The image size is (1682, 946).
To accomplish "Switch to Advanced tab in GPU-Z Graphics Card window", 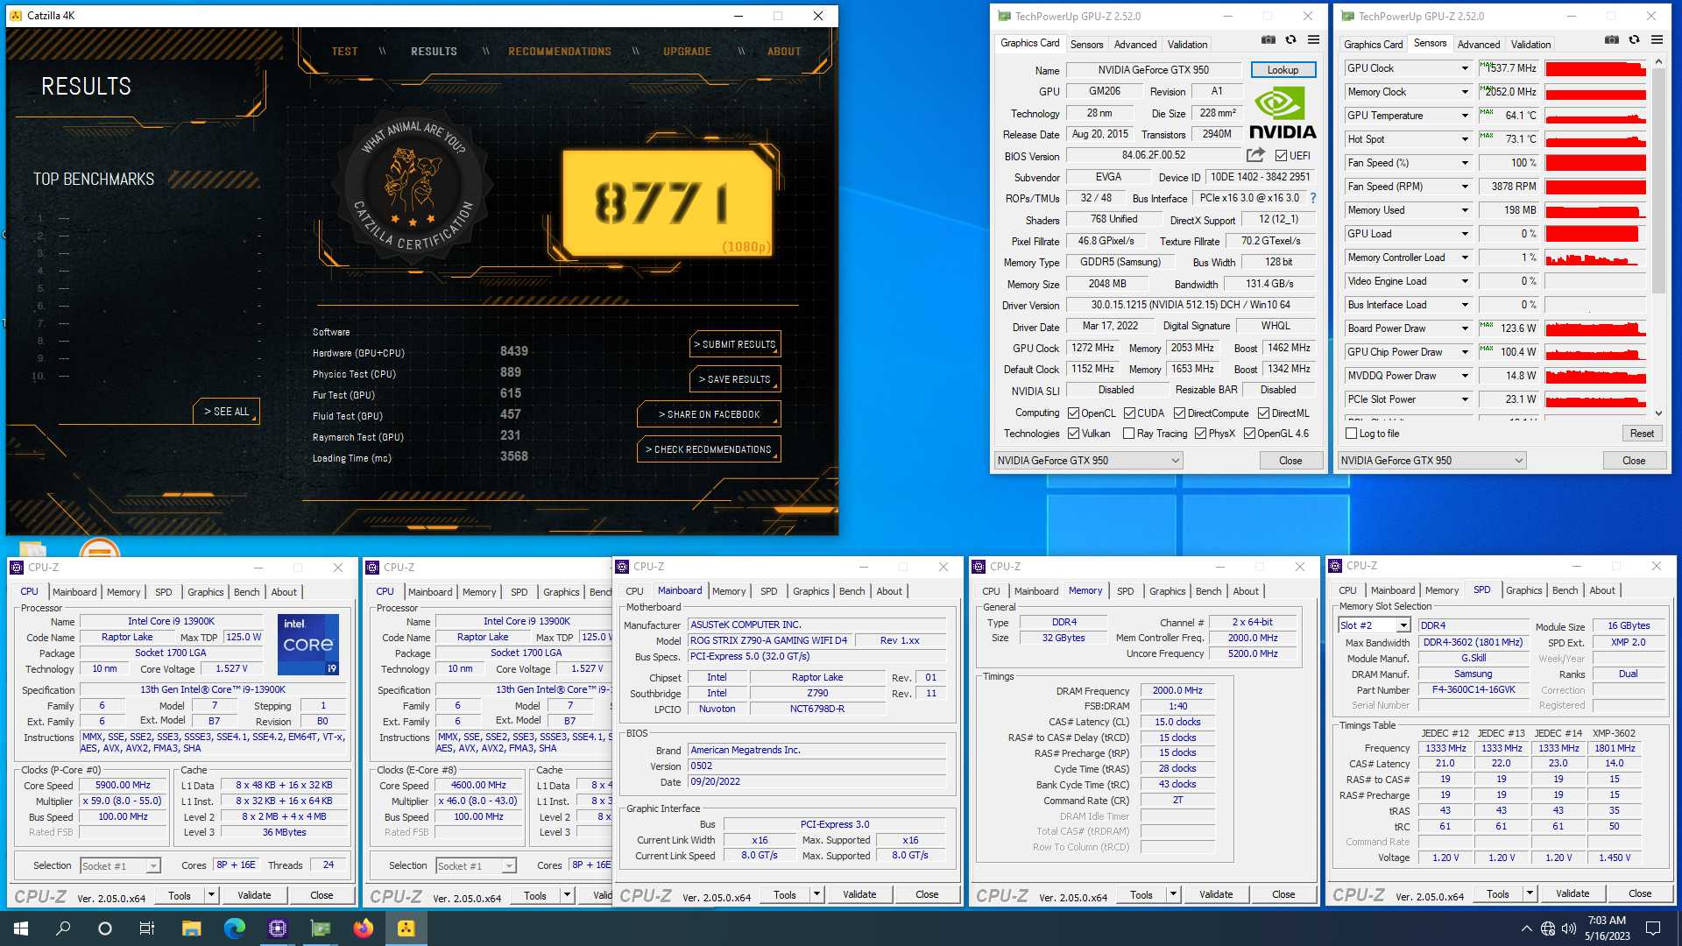I will click(1135, 44).
